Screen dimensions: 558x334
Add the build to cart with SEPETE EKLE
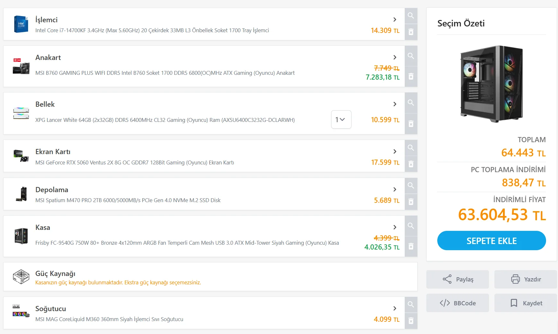492,241
